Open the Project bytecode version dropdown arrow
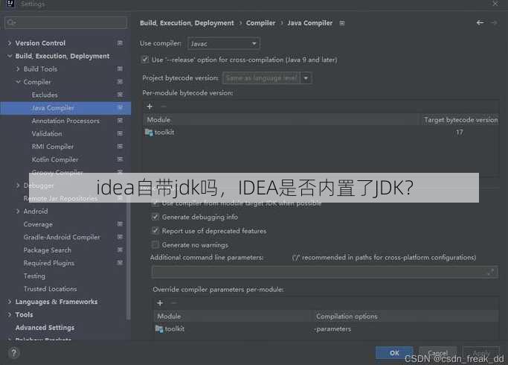 [306, 78]
